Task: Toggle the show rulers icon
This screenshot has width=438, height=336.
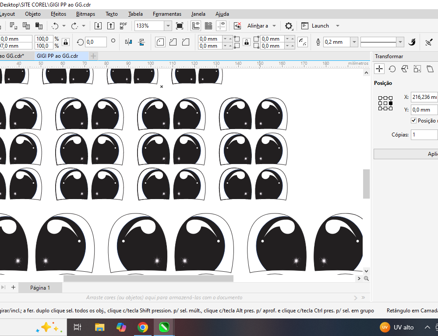Action: coord(195,26)
